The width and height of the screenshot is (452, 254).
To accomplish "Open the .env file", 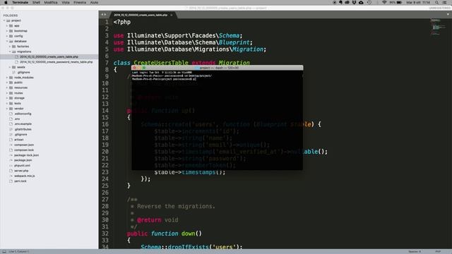I will click(17, 119).
